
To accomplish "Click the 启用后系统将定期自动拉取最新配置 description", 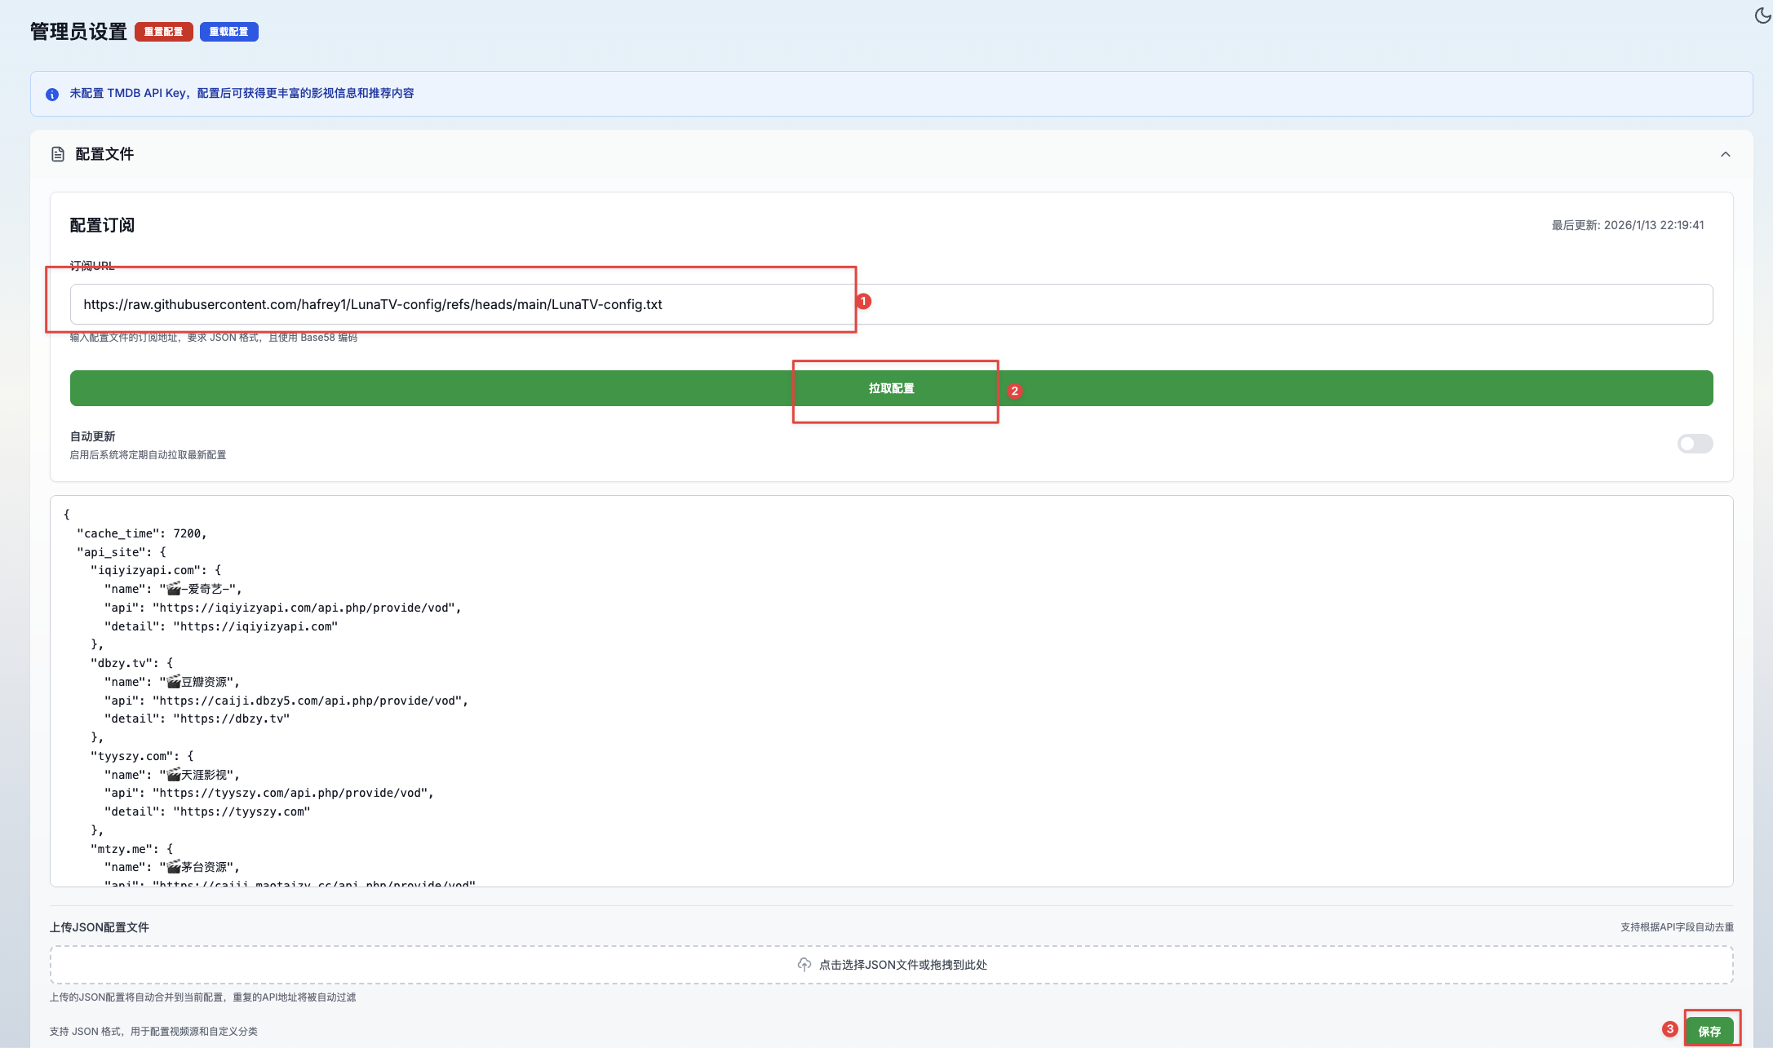I will point(148,455).
